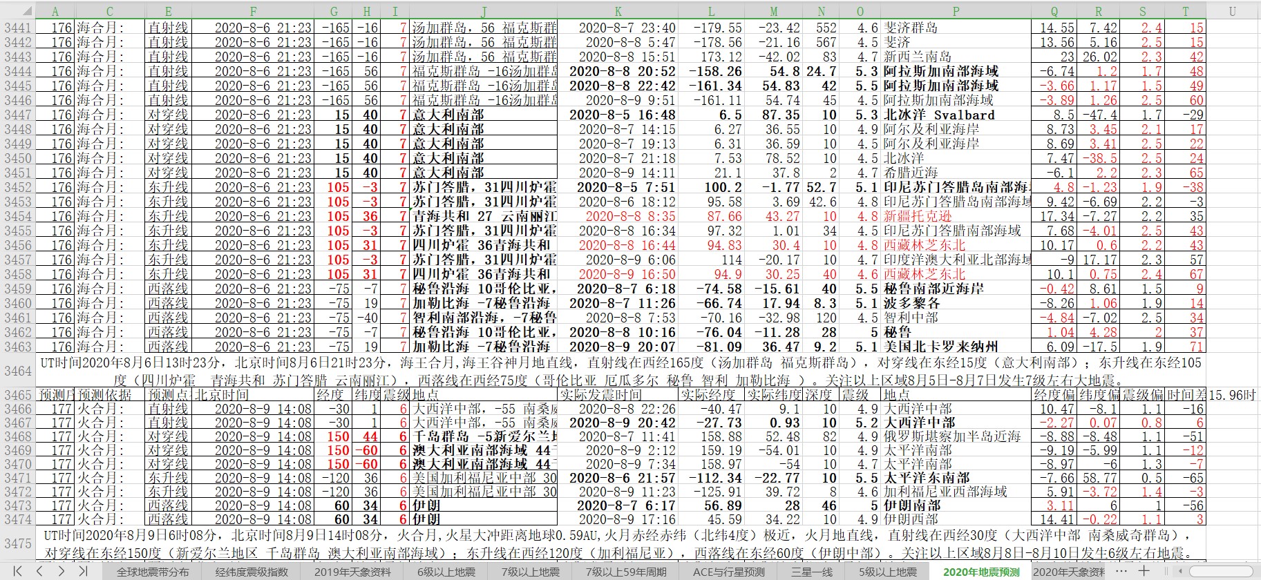Click the 秘鲁南部近海岸 cell

point(956,289)
